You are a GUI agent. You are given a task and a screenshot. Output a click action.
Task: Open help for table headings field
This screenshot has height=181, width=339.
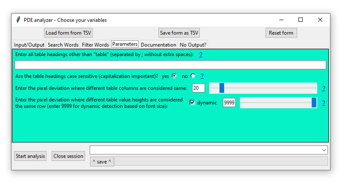[201, 54]
